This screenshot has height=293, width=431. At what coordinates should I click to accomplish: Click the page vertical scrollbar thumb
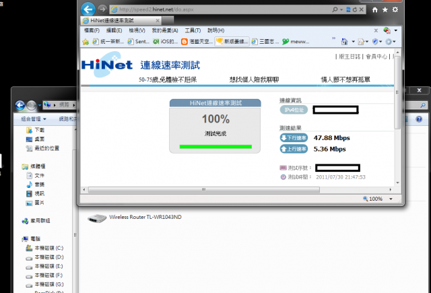[x=397, y=92]
